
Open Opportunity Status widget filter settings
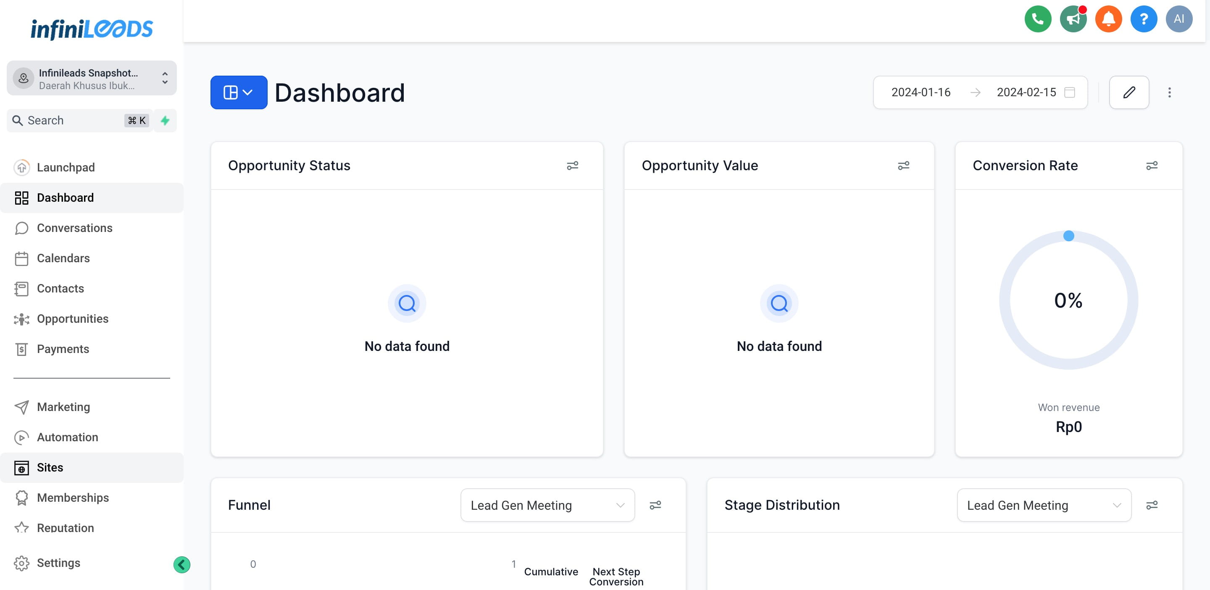[572, 166]
